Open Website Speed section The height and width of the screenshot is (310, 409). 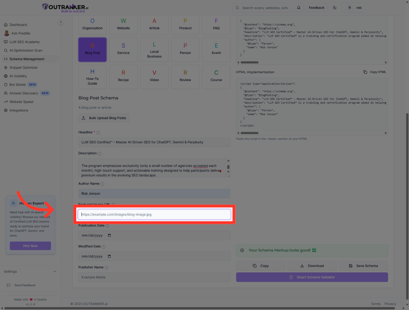point(21,102)
